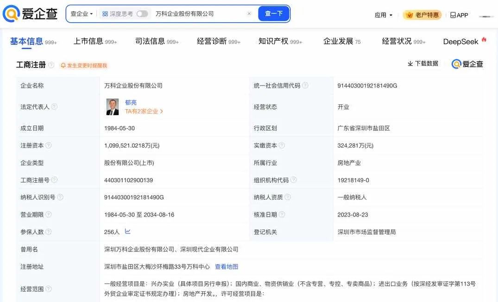The height and width of the screenshot is (302, 498).
Task: Open the 应用 dropdown menu
Action: click(x=384, y=15)
